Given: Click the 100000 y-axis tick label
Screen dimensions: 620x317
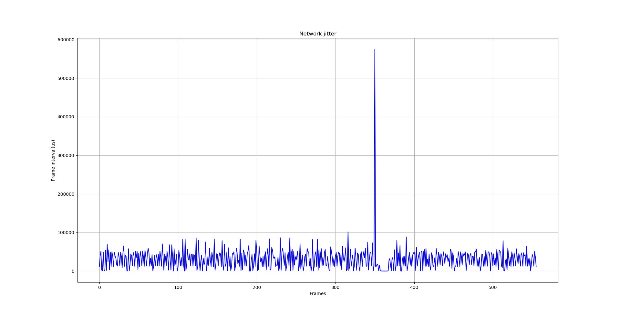Looking at the screenshot, I should (x=66, y=233).
